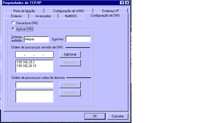Screen dimensions: 197x123
Task: Select DNS entry 199.166.28.10
Action: pyautogui.click(x=26, y=66)
